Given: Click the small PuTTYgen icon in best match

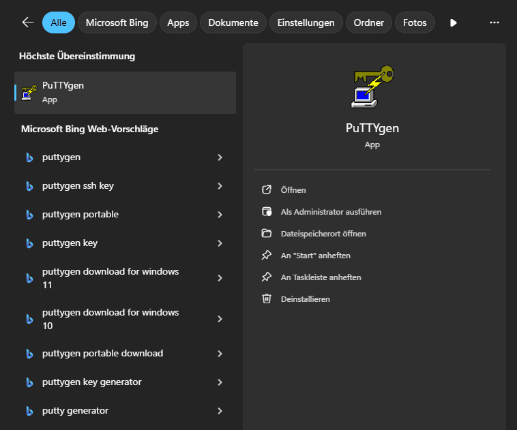Looking at the screenshot, I should click(x=29, y=93).
